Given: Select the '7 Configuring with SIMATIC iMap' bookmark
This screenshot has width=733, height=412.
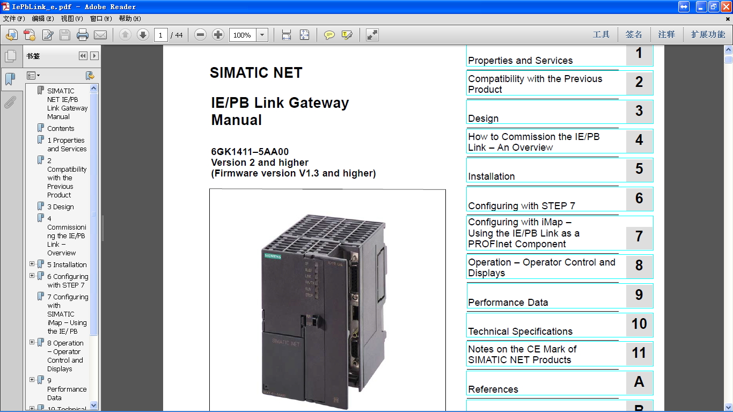Looking at the screenshot, I should [x=68, y=314].
